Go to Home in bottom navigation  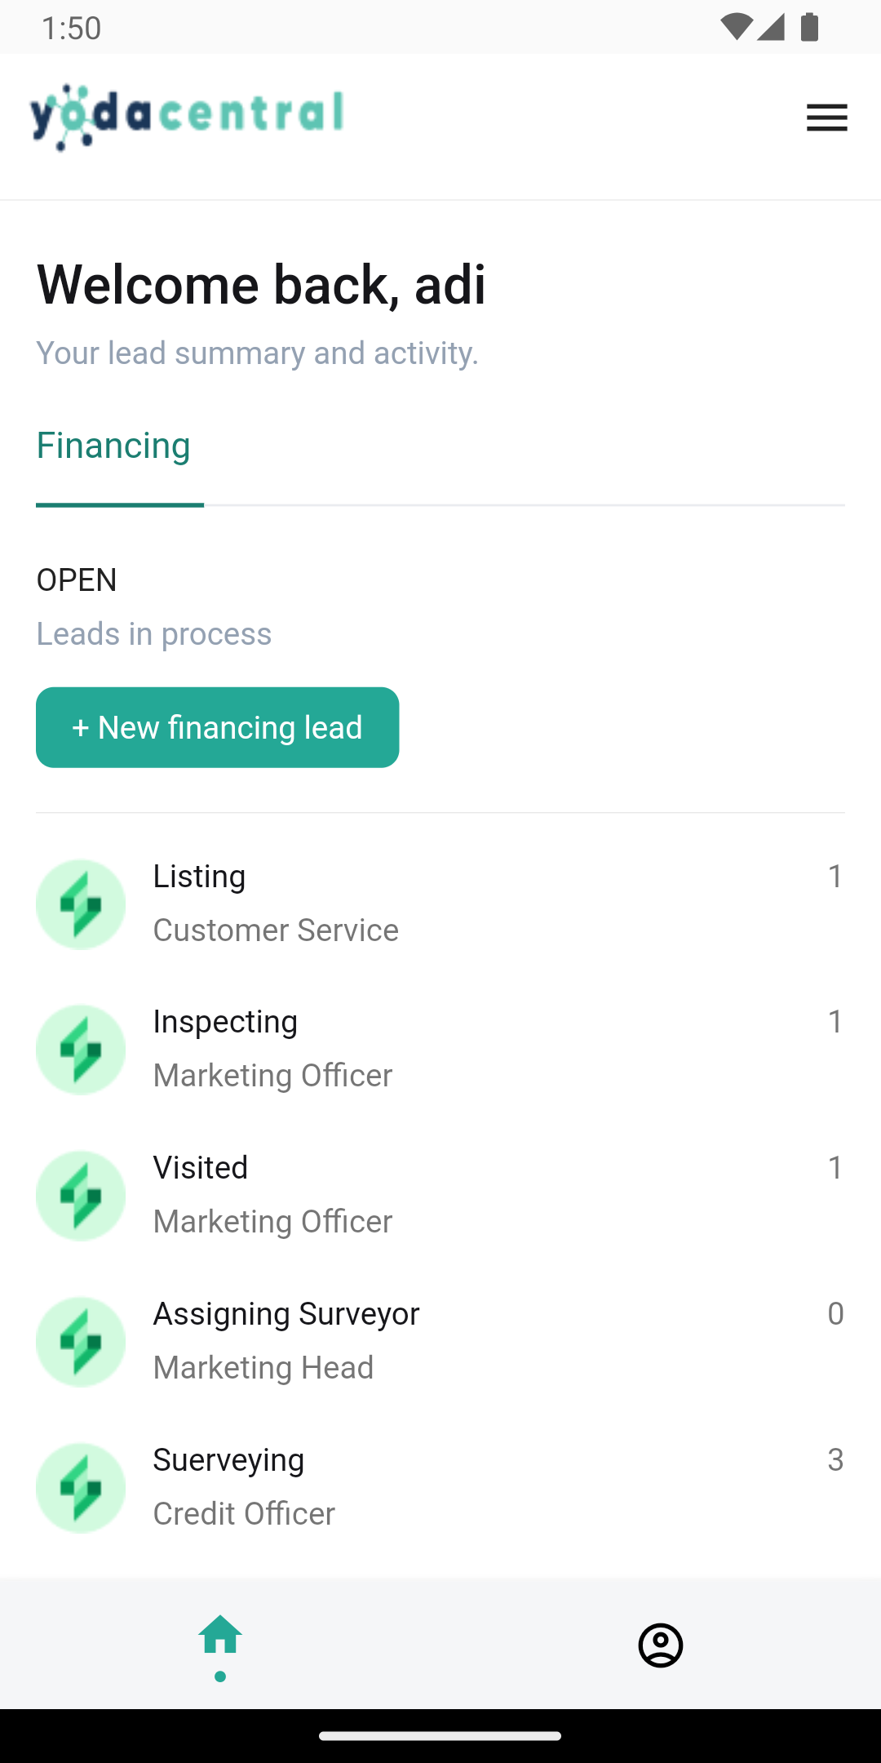(x=220, y=1644)
